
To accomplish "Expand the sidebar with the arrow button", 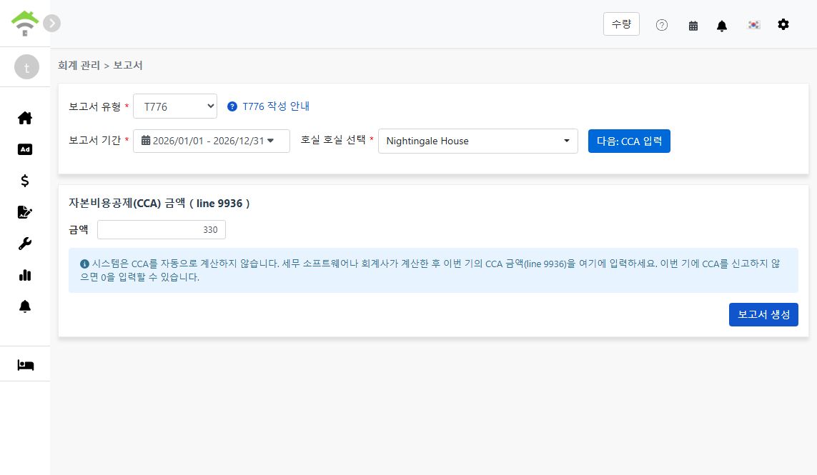I will pos(51,24).
